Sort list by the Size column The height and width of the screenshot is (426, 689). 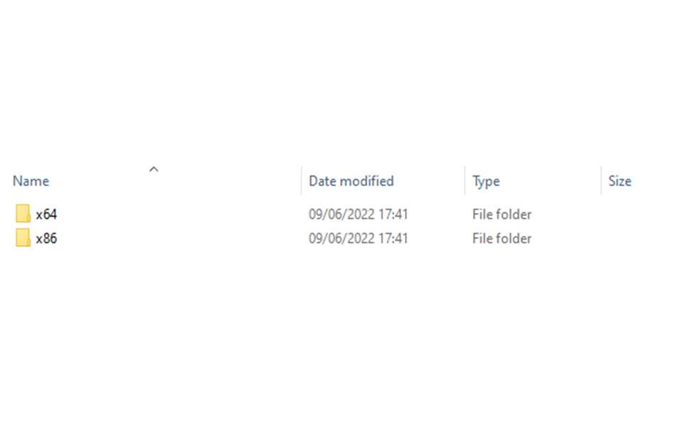619,181
